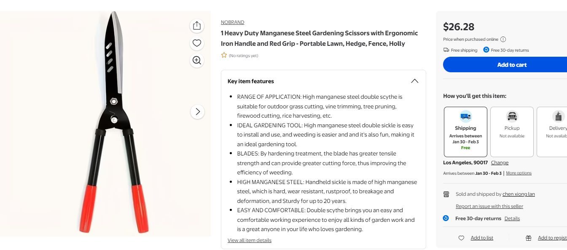The height and width of the screenshot is (250, 567).
Task: Click the zoom magnifier icon on image
Action: pyautogui.click(x=196, y=60)
